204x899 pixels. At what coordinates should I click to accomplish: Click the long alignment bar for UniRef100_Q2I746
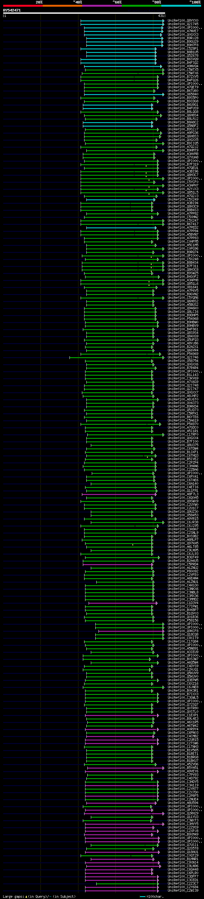tap(117, 357)
